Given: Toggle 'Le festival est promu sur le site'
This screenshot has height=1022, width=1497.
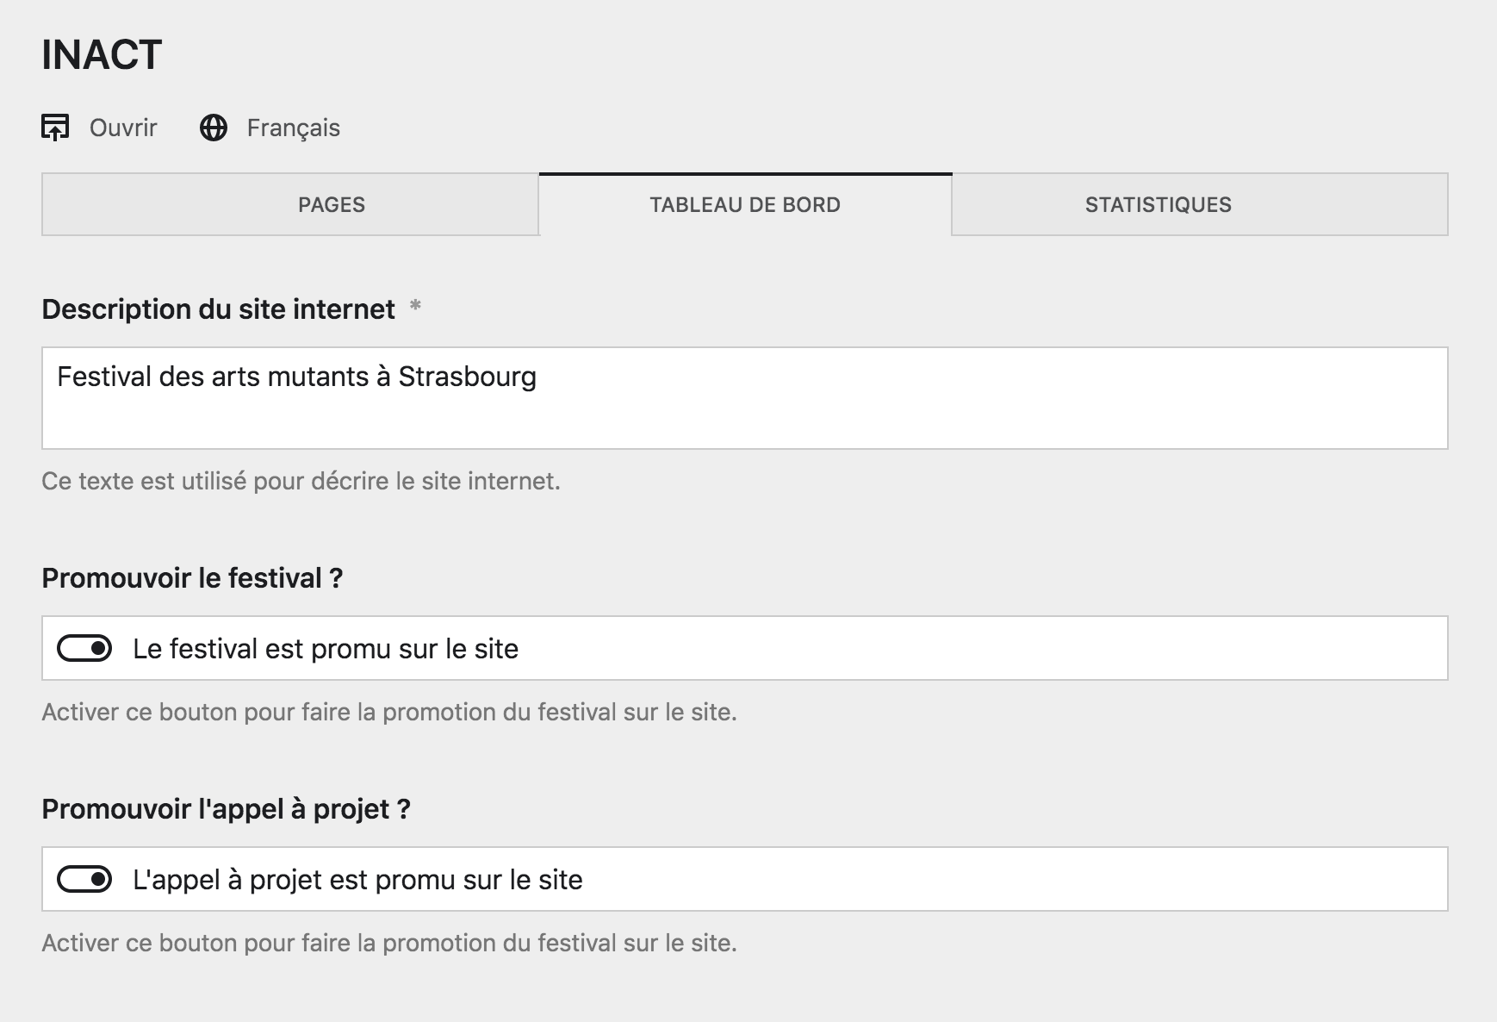Looking at the screenshot, I should click(84, 647).
